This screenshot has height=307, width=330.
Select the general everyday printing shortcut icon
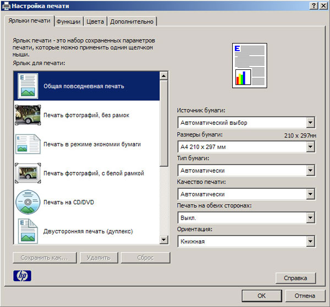coord(28,86)
